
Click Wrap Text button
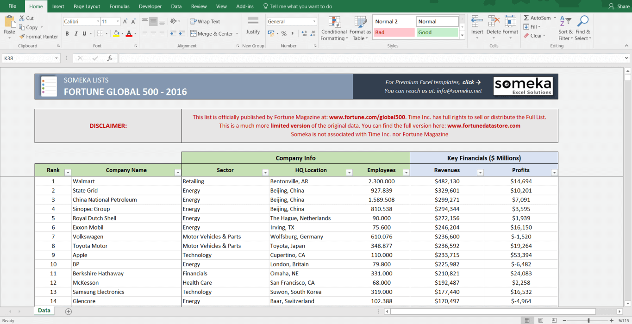point(205,21)
